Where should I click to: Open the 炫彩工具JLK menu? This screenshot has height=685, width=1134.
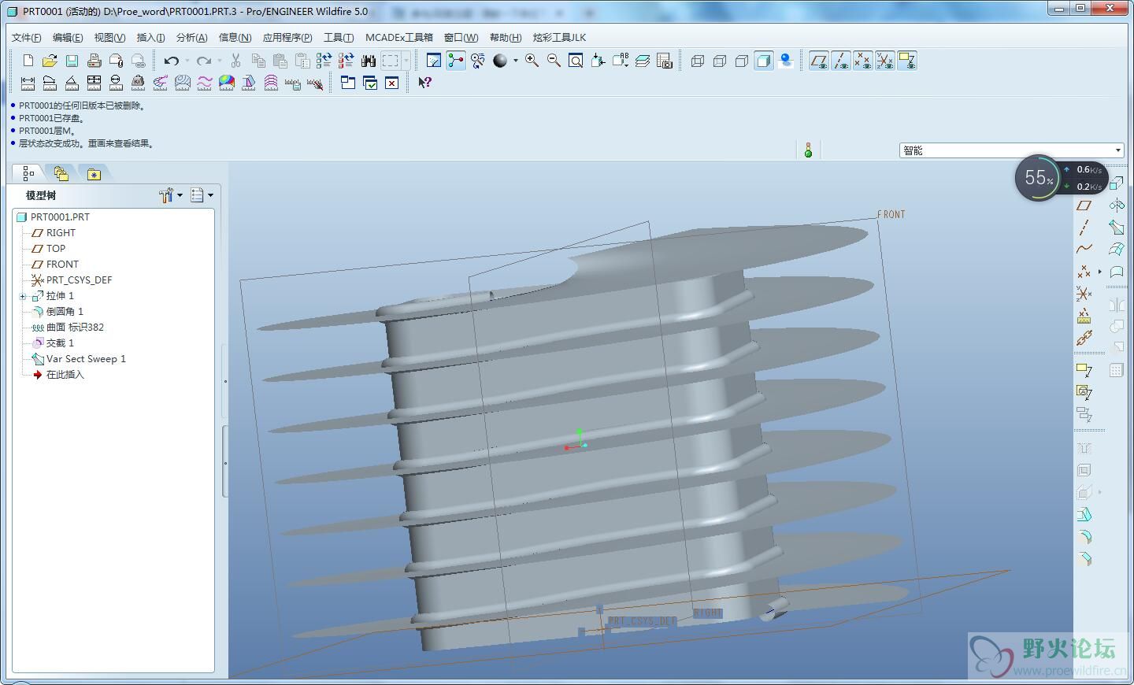(559, 37)
